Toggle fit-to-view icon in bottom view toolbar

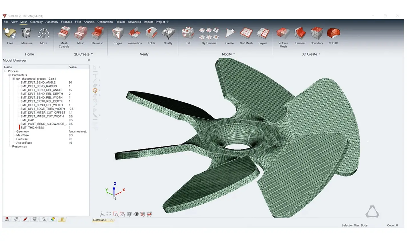pos(109,214)
